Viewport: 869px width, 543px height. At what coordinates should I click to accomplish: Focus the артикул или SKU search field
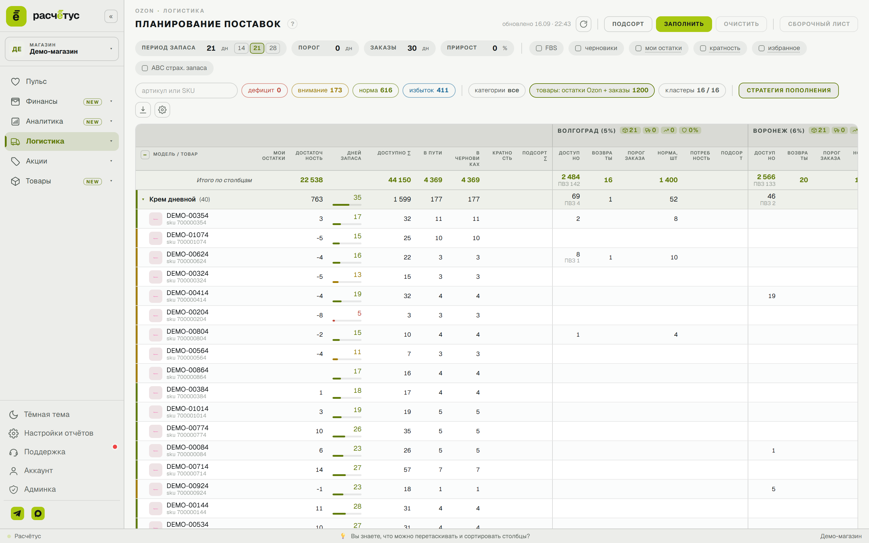click(186, 91)
